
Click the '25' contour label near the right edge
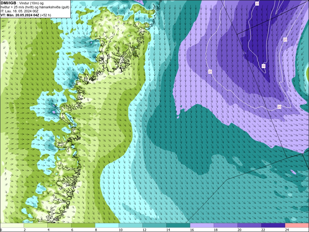point(285,39)
